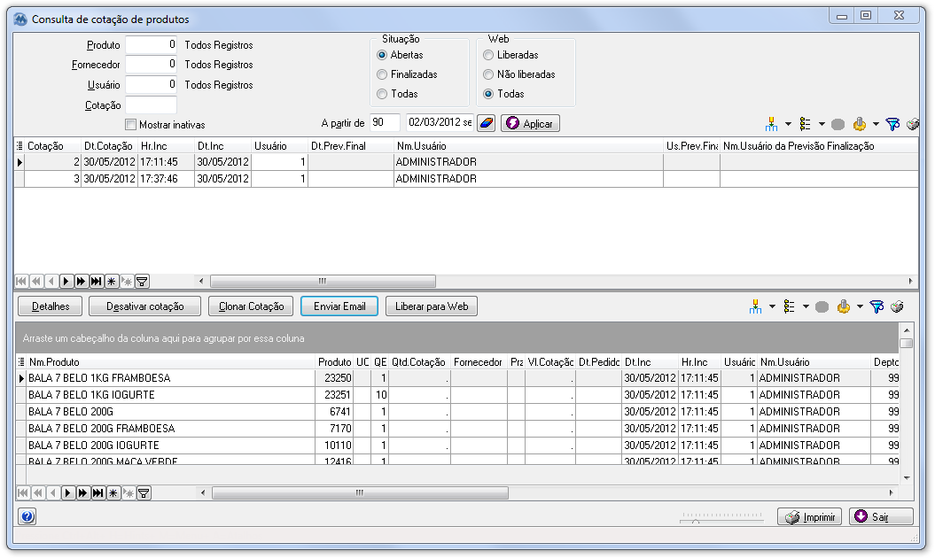The width and height of the screenshot is (935, 558).
Task: Select the Abertas situation radio button
Action: 382,55
